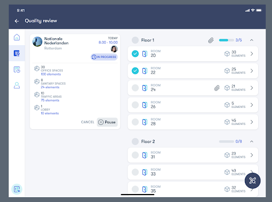This screenshot has width=272, height=202.
Task: Open the Room 24 paperclip attachment
Action: pos(217,88)
